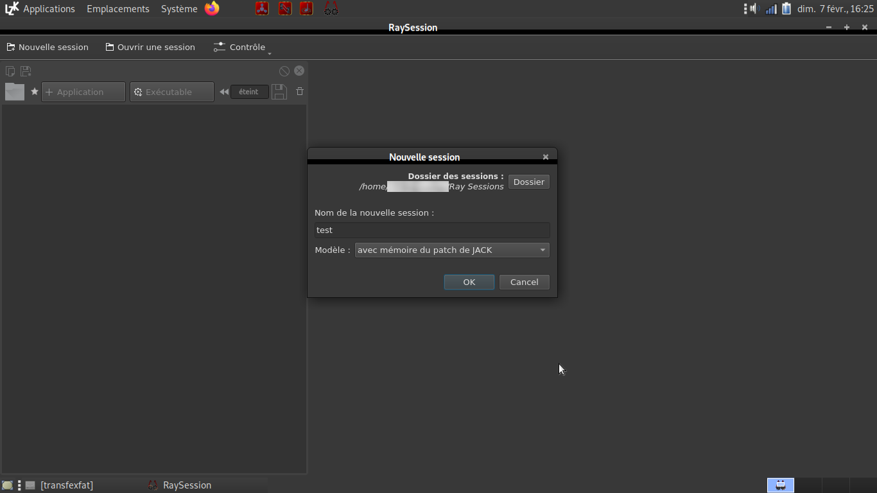Open the battery status indicator

click(786, 8)
